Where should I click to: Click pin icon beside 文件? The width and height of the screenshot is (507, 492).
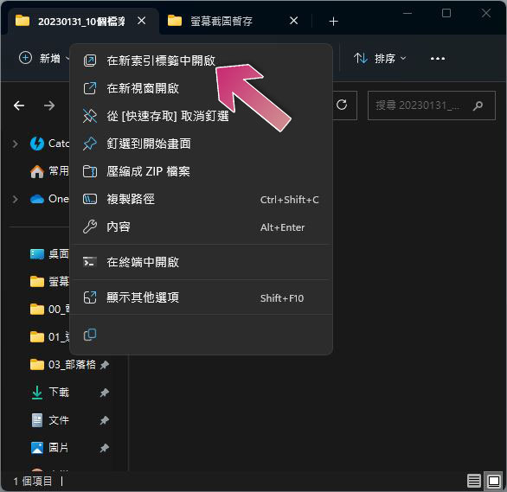[x=104, y=420]
